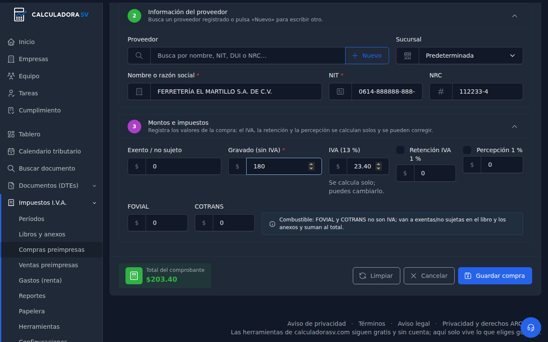548x342 pixels.
Task: Enable the Retención IVA 1 % checkbox
Action: click(400, 150)
